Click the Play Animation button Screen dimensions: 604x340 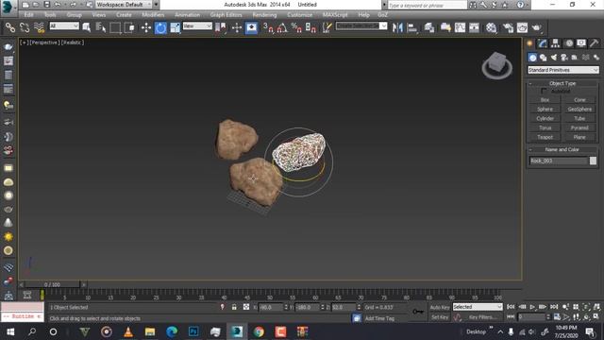[x=532, y=307]
